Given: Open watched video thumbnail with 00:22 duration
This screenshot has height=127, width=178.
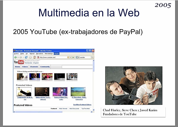Looking at the screenshot, I should pyautogui.click(x=35, y=76).
